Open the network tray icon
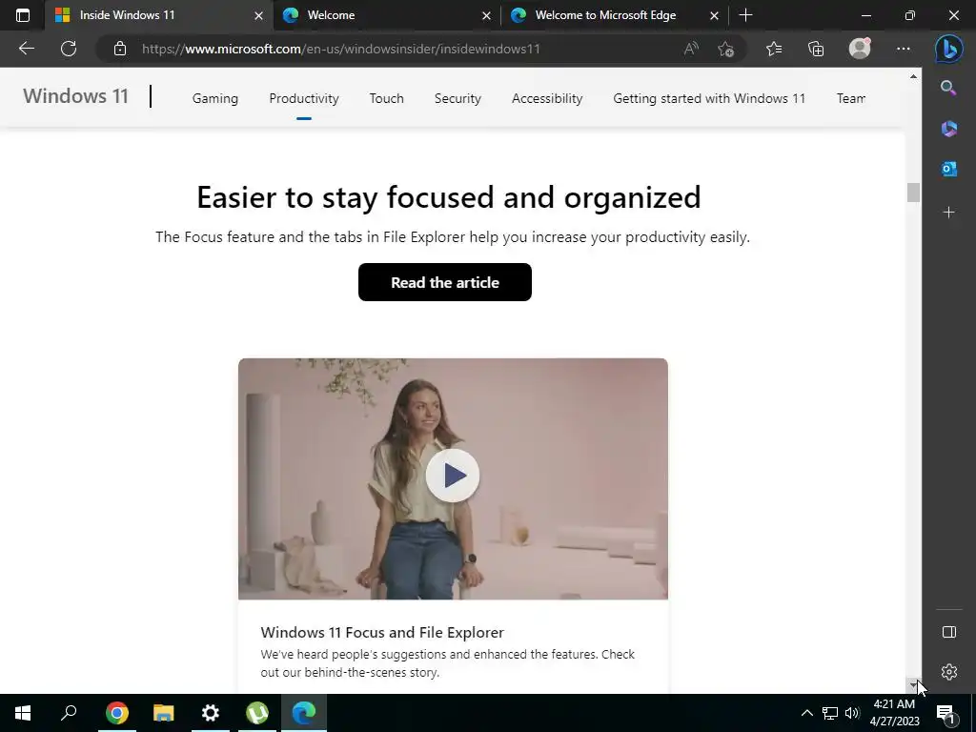The image size is (976, 732). tap(830, 713)
